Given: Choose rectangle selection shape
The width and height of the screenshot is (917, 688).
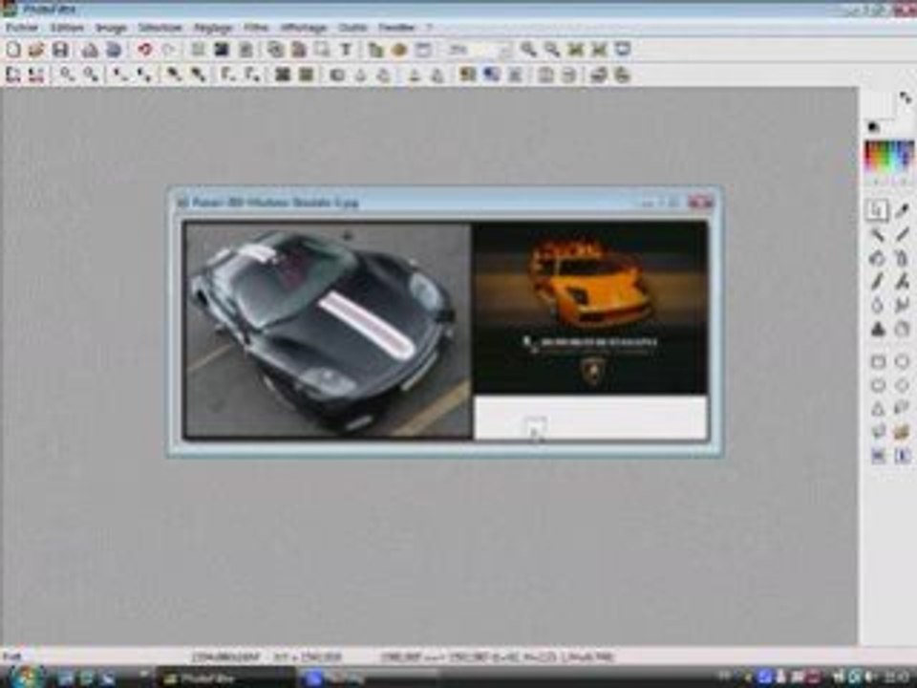Looking at the screenshot, I should pos(877,361).
